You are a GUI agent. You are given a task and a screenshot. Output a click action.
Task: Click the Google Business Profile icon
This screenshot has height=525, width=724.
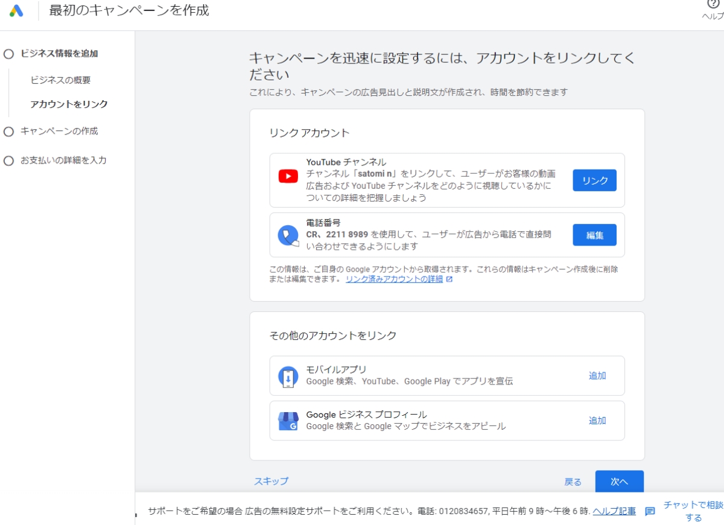coord(288,421)
